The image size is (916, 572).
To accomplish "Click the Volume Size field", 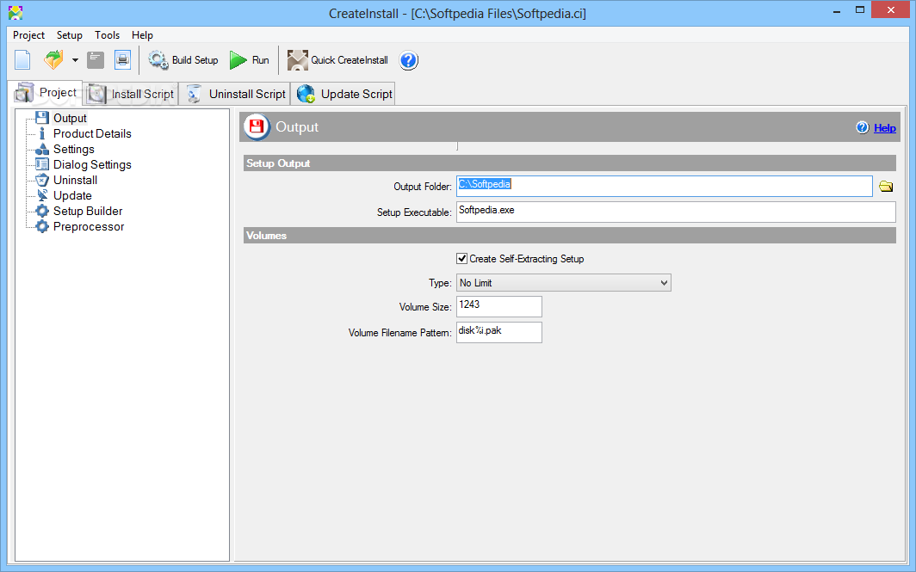I will 499,306.
